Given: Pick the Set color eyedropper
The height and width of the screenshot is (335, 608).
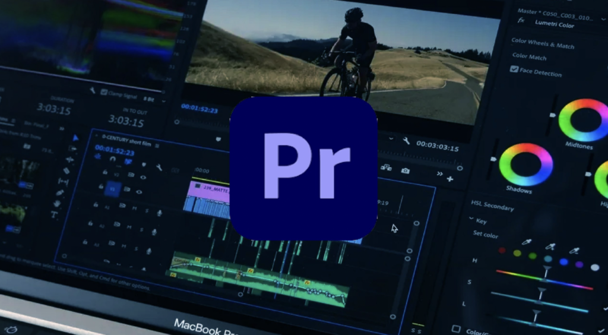Looking at the screenshot, I should coord(526,242).
